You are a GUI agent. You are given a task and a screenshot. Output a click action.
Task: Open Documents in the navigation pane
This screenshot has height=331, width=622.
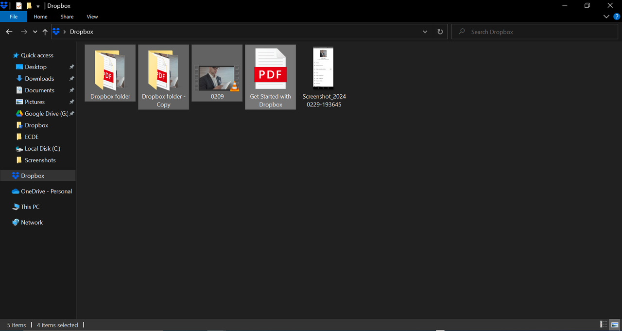[39, 90]
